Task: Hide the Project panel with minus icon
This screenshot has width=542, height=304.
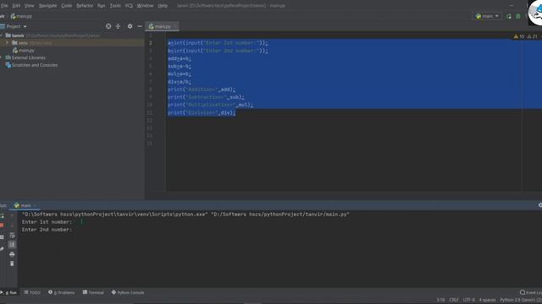Action: click(140, 26)
